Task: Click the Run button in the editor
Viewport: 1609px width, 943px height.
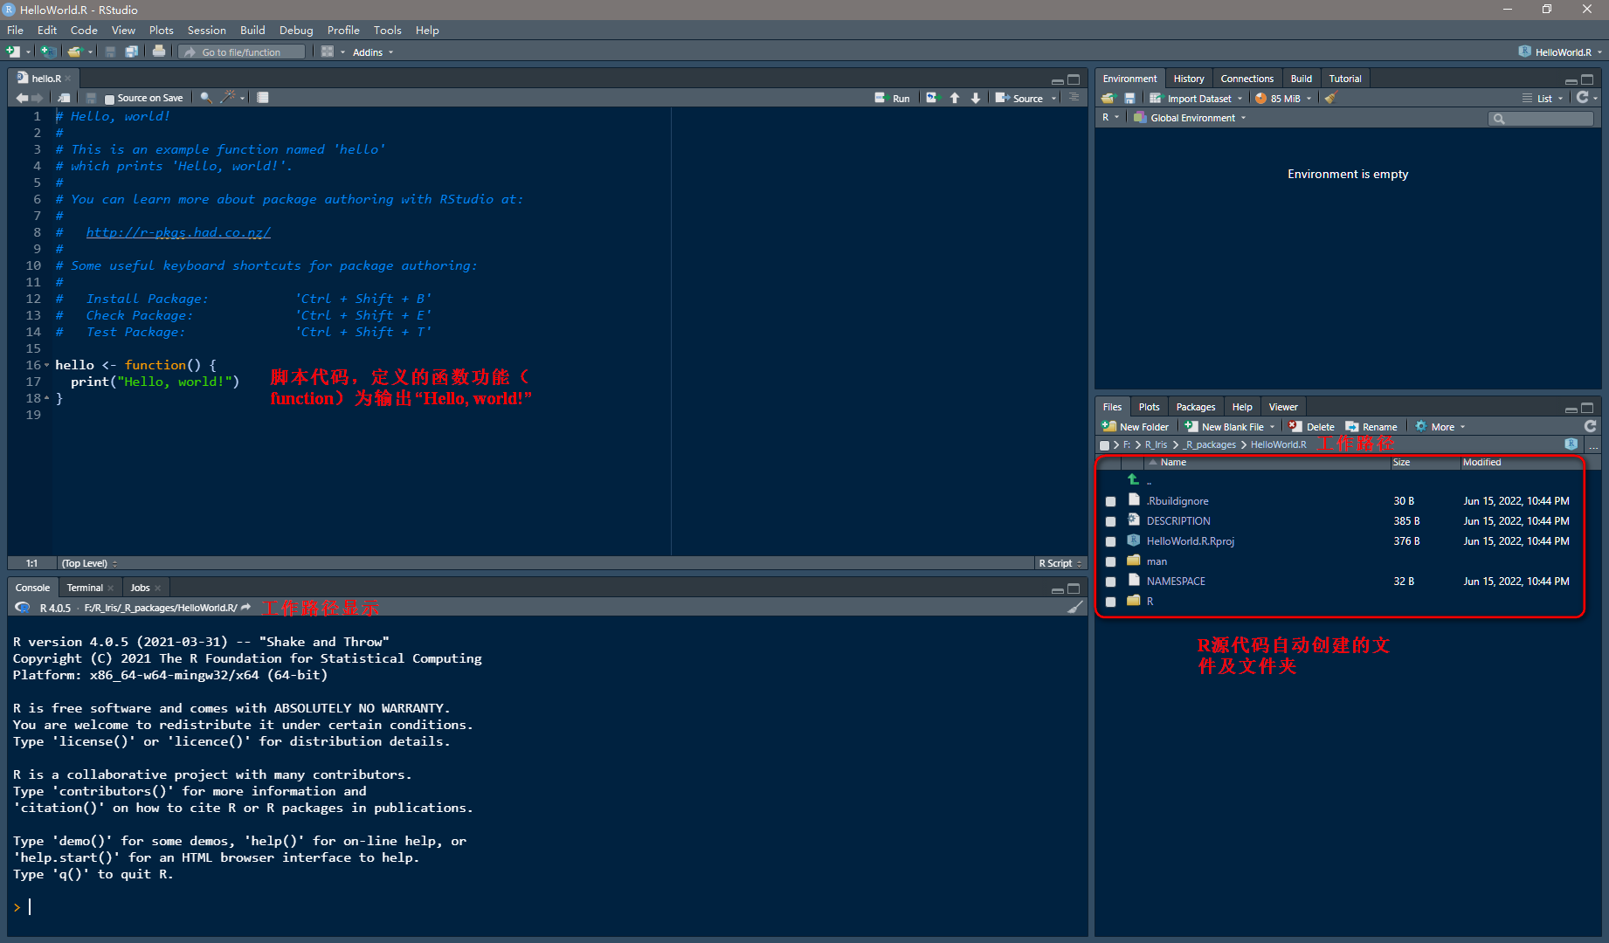Action: tap(892, 99)
